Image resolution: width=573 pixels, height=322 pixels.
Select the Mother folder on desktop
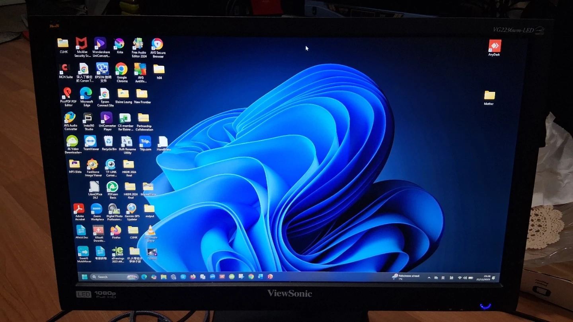click(x=489, y=96)
